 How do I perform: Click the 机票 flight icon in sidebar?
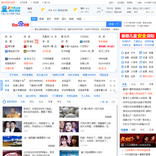pyautogui.click(x=123, y=71)
